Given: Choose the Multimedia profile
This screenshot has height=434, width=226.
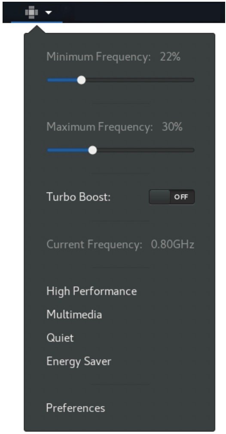Looking at the screenshot, I should (74, 314).
